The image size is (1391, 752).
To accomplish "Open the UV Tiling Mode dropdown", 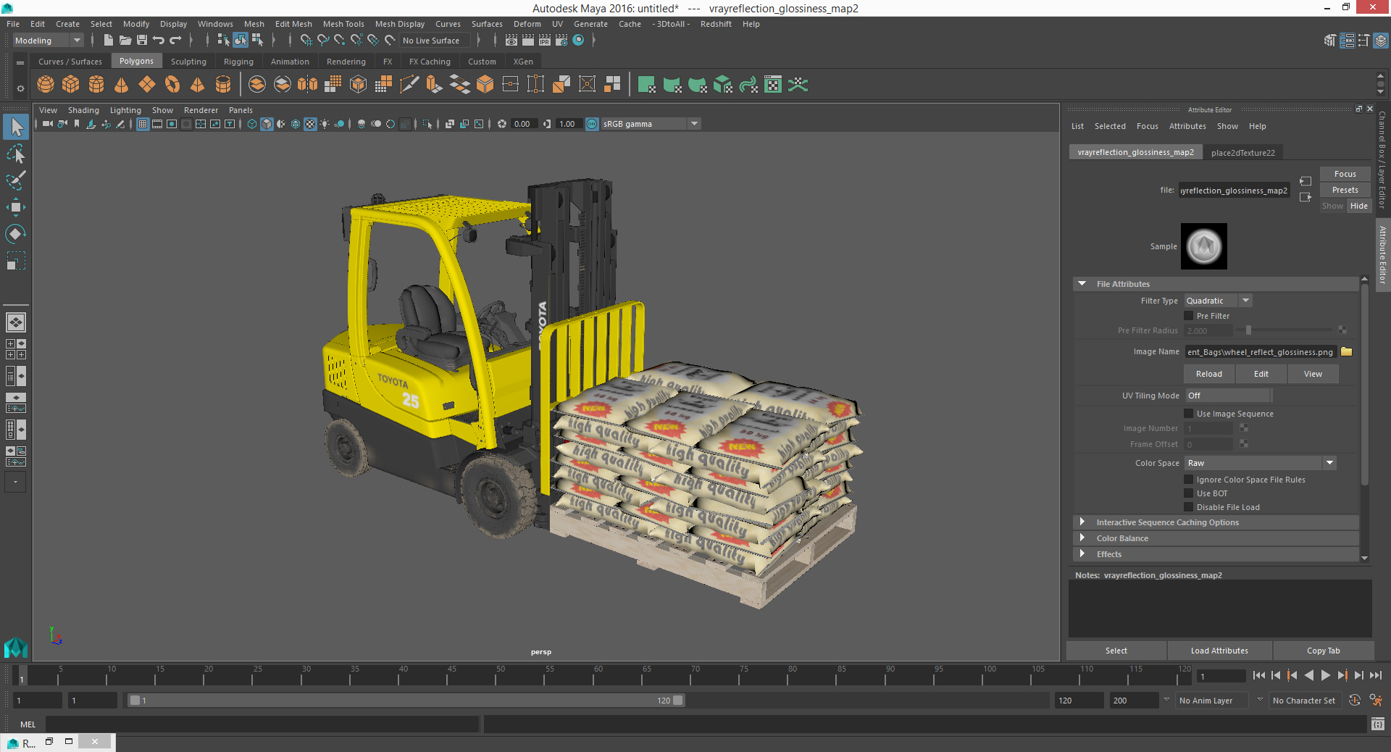I will click(1228, 396).
